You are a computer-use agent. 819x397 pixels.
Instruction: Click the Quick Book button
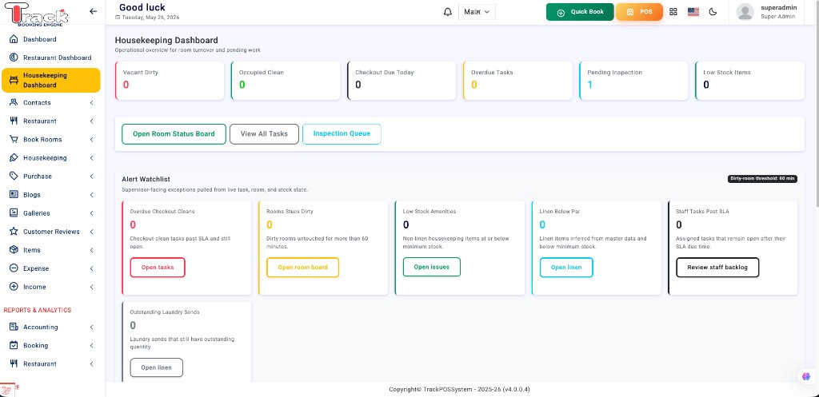[580, 12]
